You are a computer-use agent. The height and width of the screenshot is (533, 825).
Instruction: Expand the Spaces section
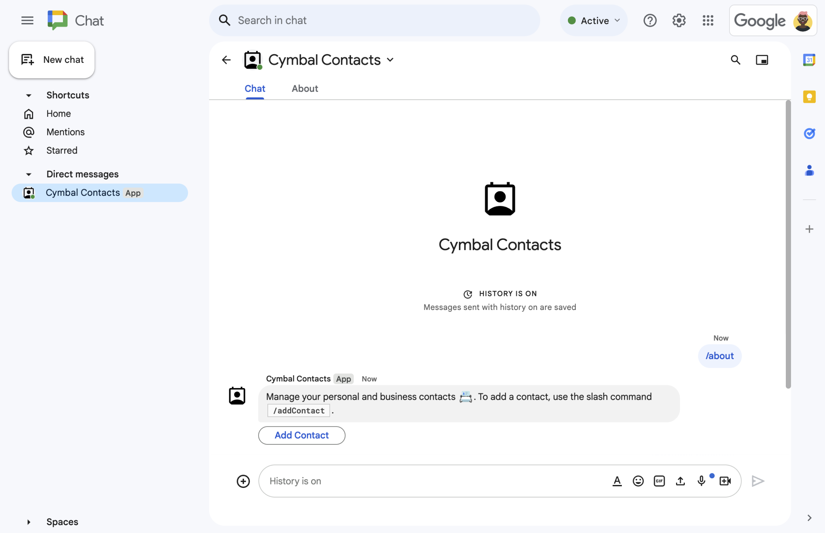coord(28,521)
